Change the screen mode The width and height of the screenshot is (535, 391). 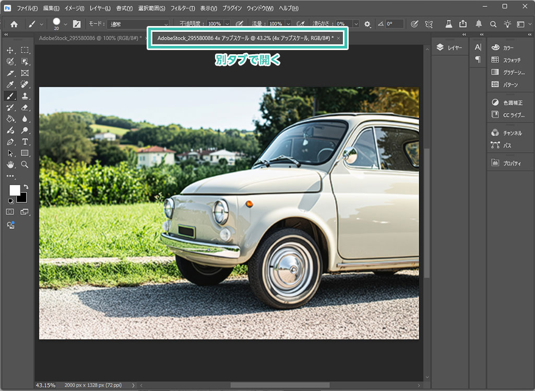pos(25,212)
